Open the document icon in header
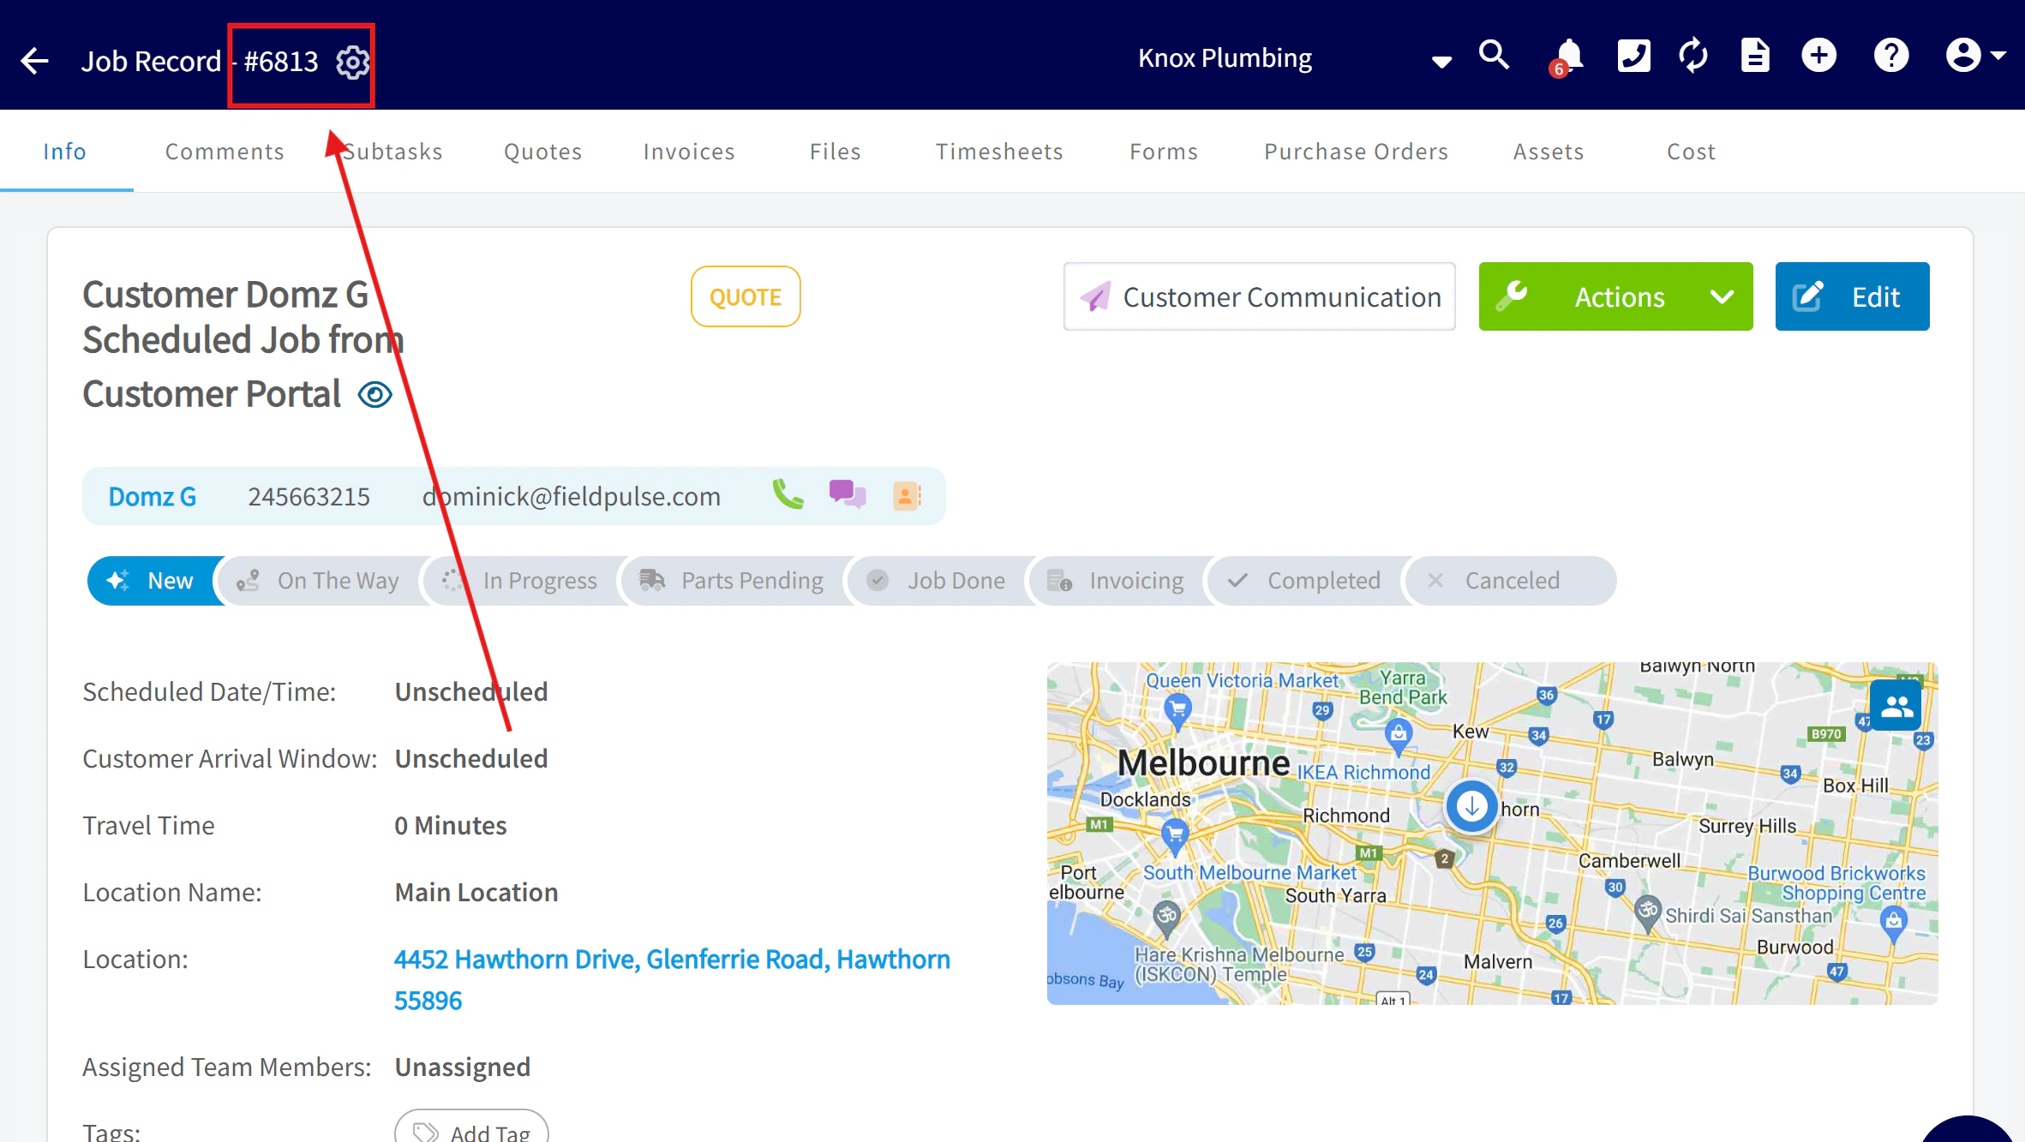This screenshot has height=1142, width=2025. coord(1755,57)
